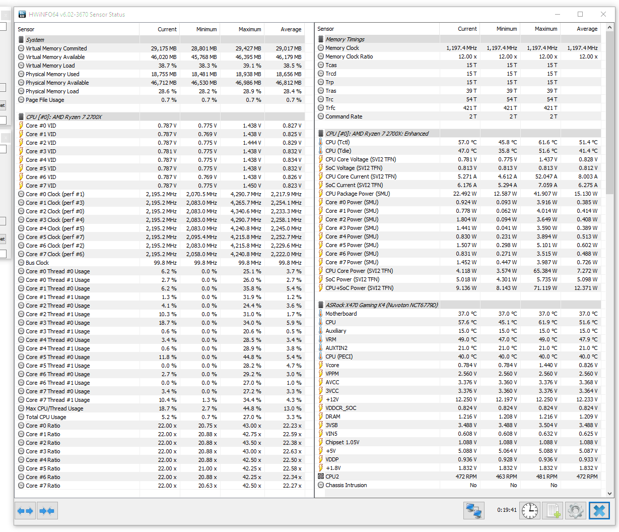
Task: Click the expand columns arrows button
Action: (x=25, y=511)
